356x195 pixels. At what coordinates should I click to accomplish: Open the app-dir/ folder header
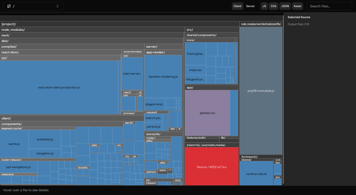(x=129, y=123)
